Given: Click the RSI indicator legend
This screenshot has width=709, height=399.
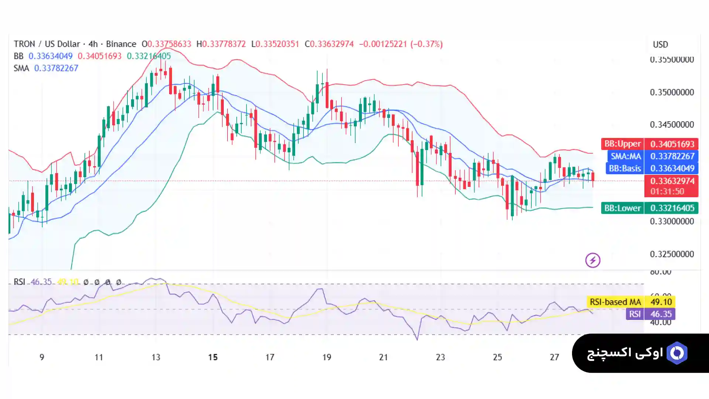Looking at the screenshot, I should (19, 282).
